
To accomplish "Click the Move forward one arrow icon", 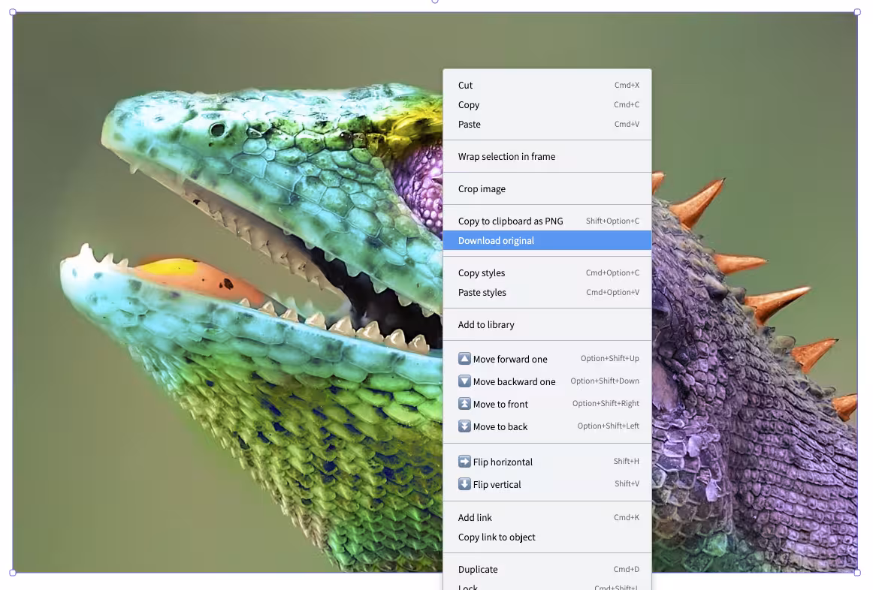I will pyautogui.click(x=464, y=359).
